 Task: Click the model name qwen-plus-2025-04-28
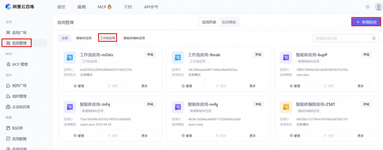tap(95, 124)
